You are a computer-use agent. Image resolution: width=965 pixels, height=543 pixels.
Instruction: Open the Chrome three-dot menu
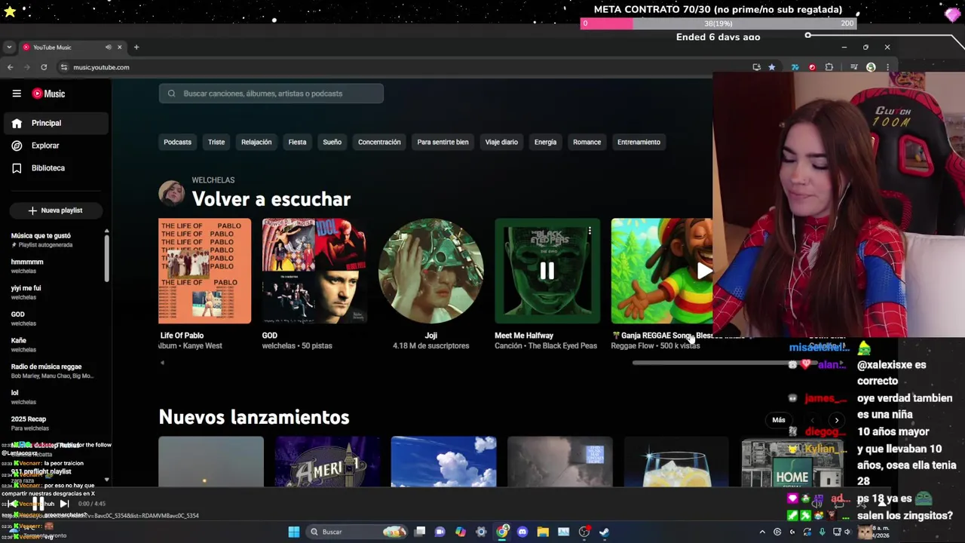click(x=887, y=67)
